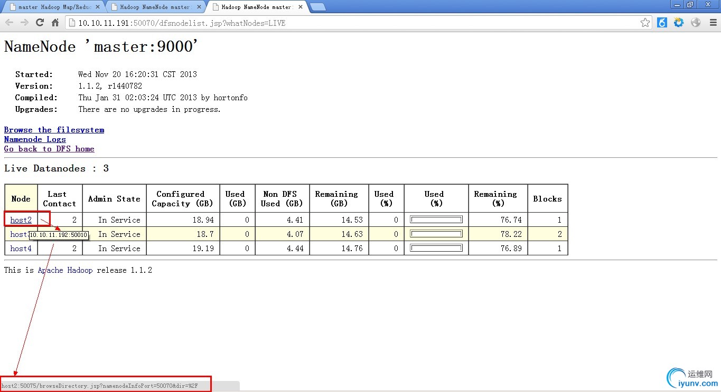The height and width of the screenshot is (392, 721).
Task: Open the Chrome menu icon
Action: coord(713,23)
